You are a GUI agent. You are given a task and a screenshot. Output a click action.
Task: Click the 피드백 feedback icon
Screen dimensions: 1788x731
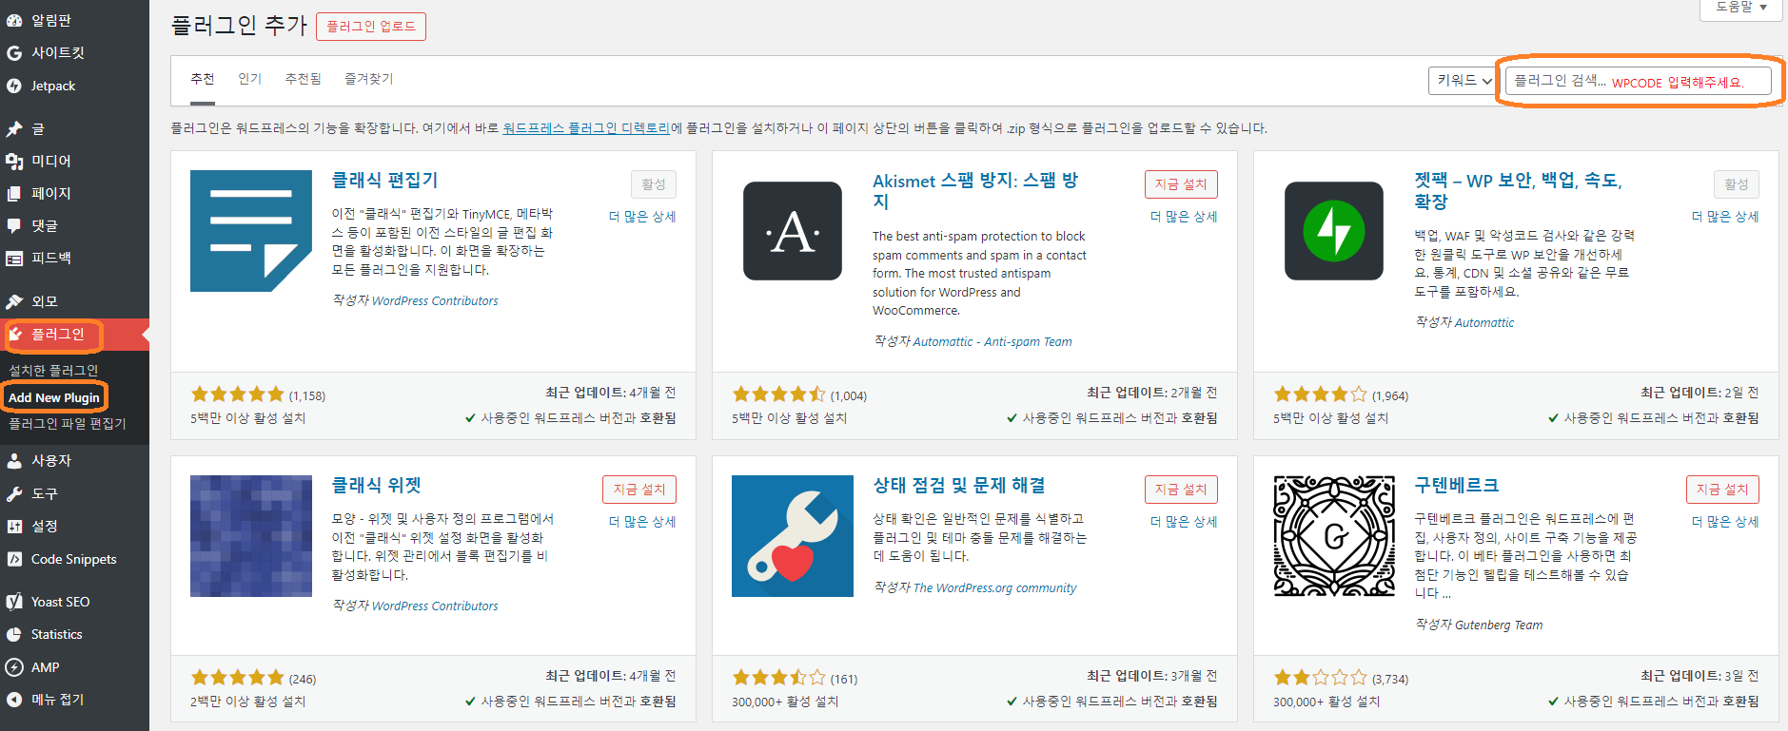(x=14, y=258)
